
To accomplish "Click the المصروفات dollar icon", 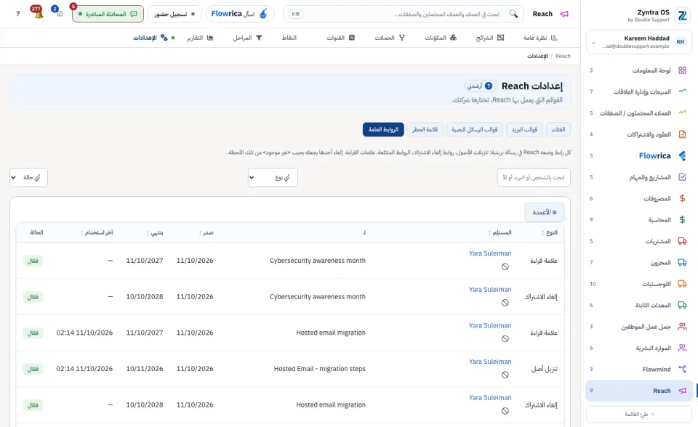I will [x=682, y=198].
